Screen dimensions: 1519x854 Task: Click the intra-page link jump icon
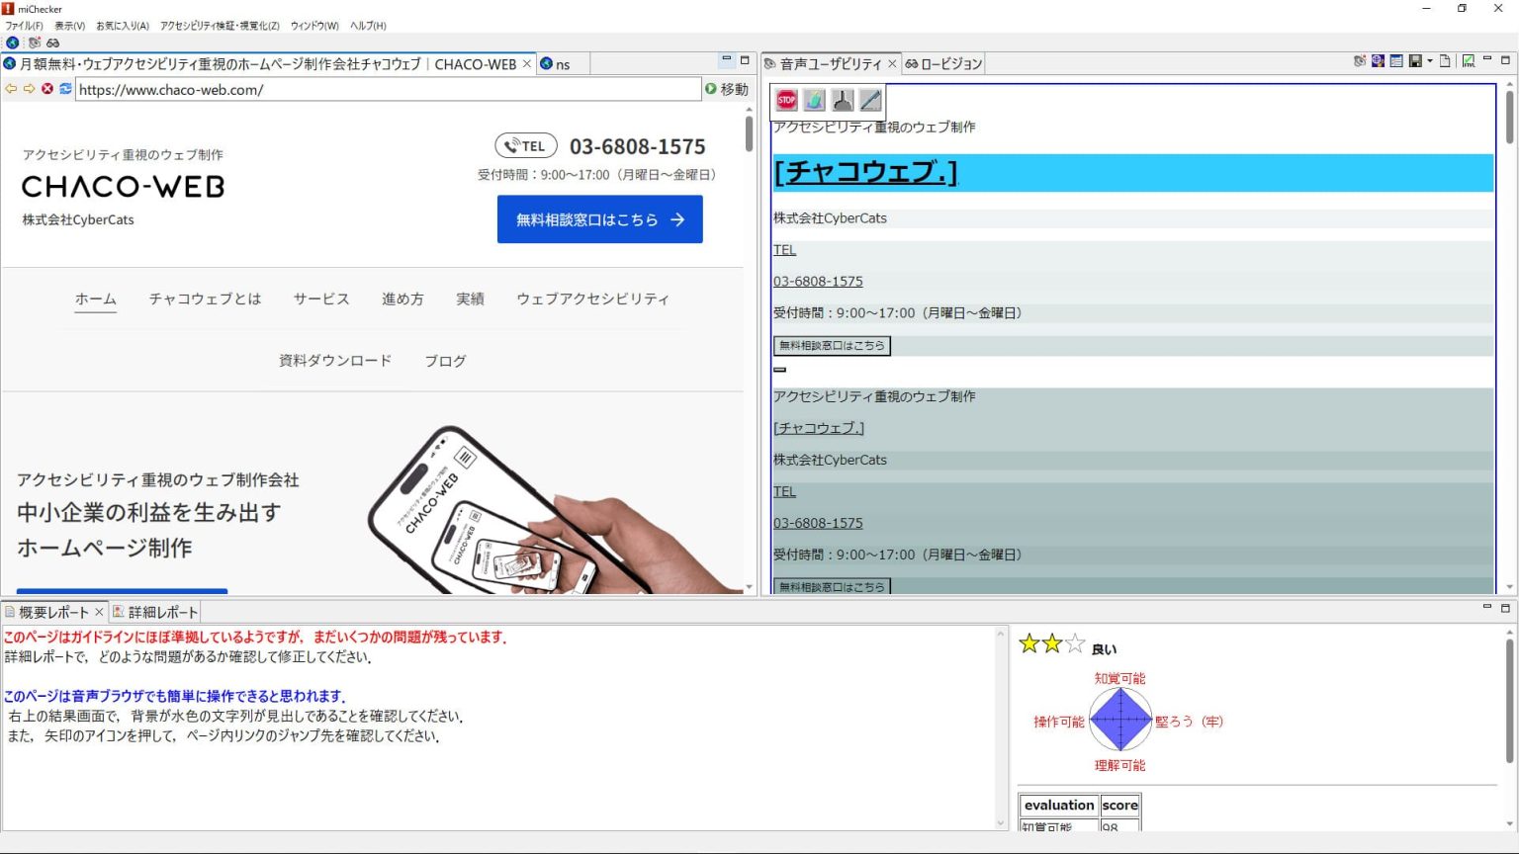coord(843,99)
